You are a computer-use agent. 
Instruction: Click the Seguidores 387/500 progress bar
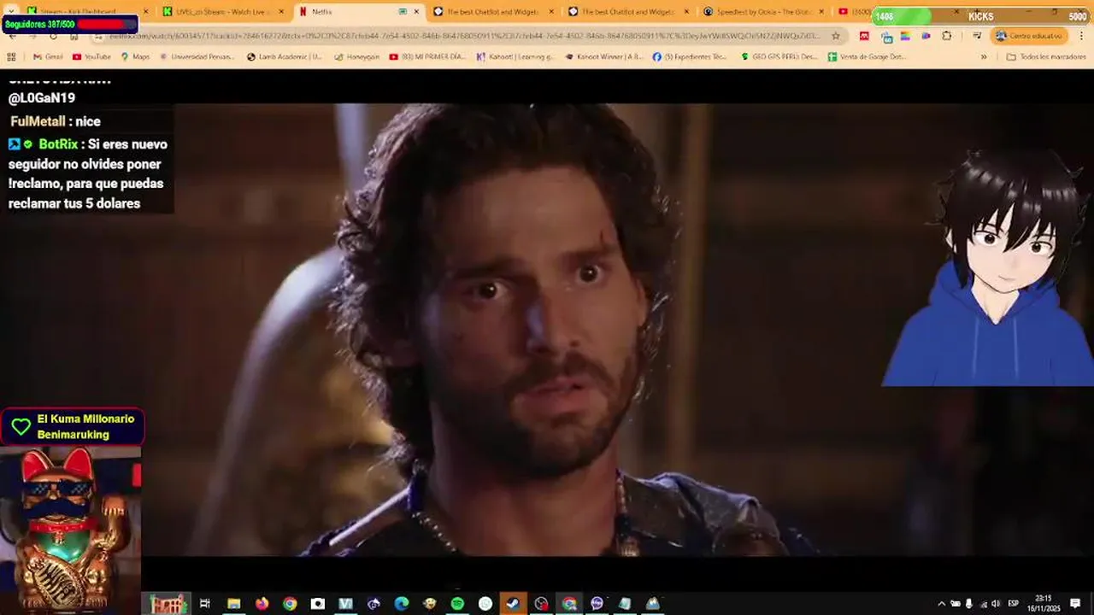click(x=69, y=24)
